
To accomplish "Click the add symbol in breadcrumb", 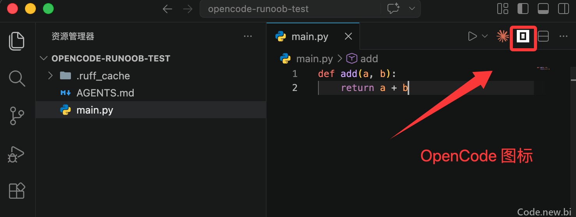I will pyautogui.click(x=362, y=59).
